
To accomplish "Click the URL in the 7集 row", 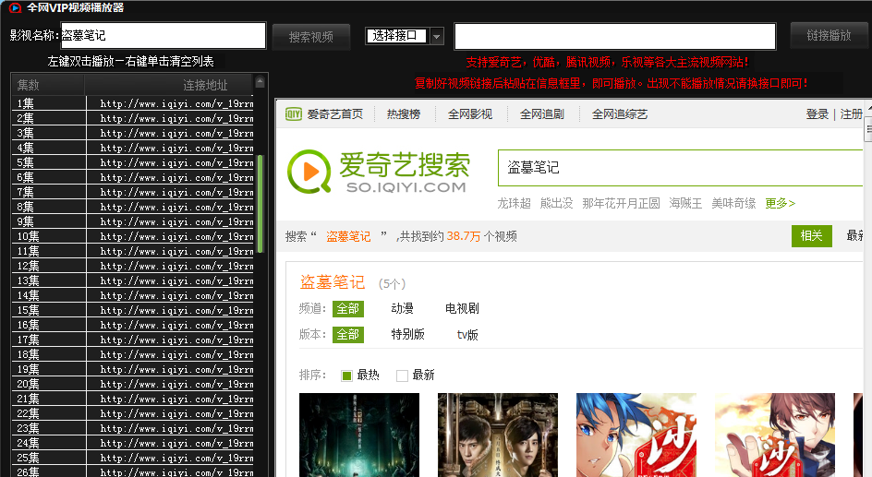I will point(176,192).
